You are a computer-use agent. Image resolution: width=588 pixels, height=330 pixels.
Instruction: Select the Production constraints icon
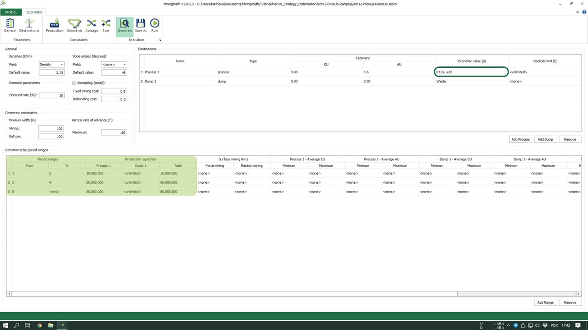(x=55, y=26)
